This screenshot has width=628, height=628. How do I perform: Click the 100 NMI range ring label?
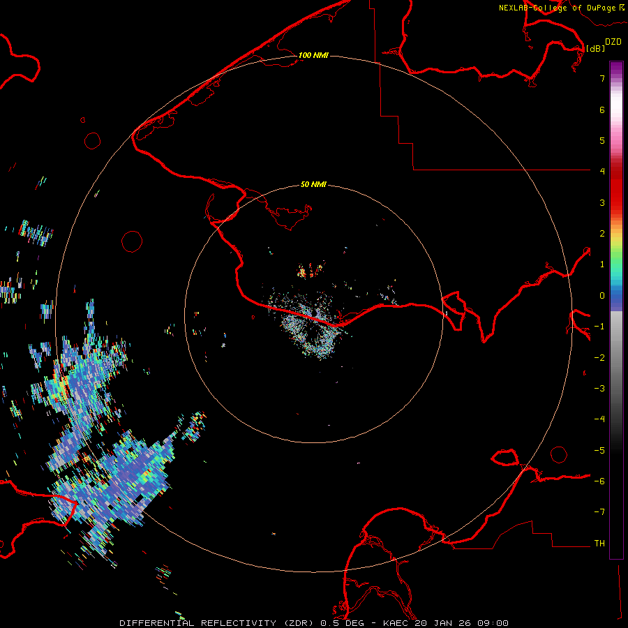(313, 55)
